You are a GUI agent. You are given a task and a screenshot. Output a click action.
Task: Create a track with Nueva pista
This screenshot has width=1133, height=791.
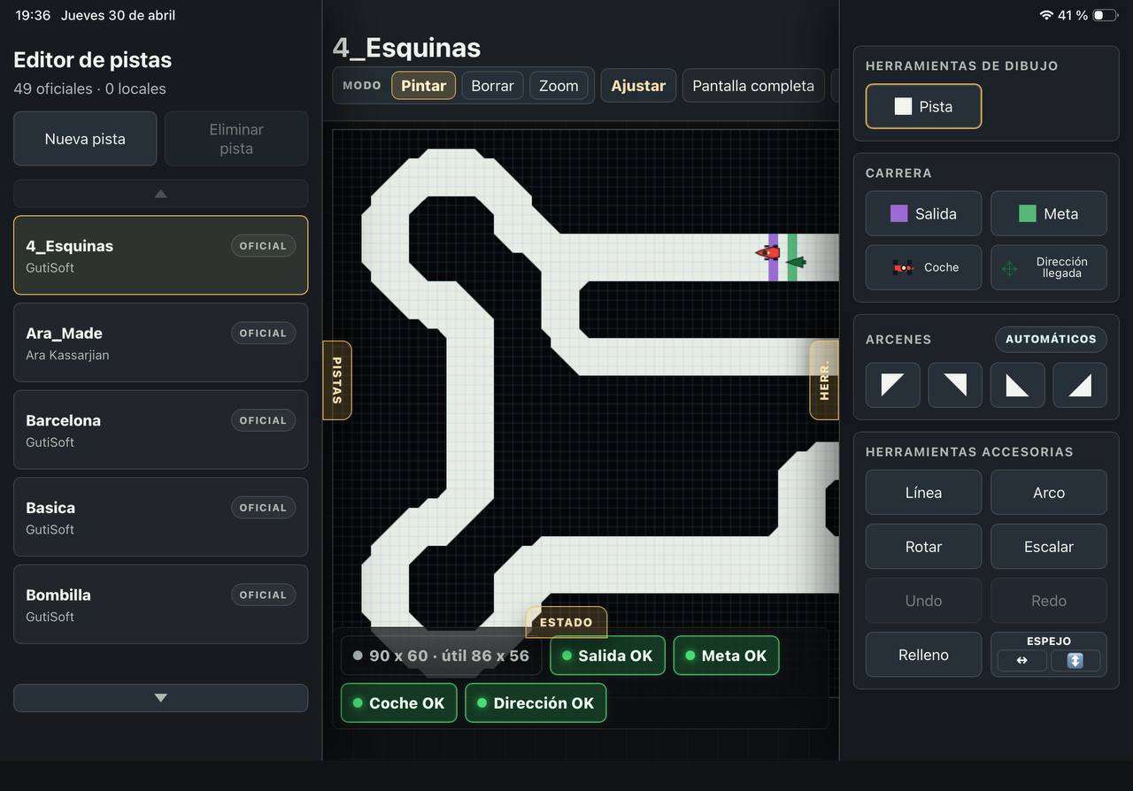click(85, 139)
